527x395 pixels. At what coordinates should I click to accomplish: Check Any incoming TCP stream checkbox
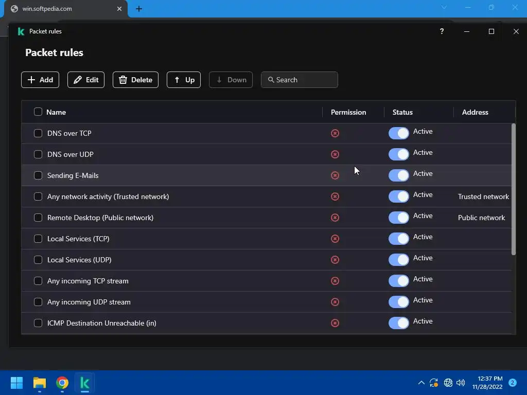[x=38, y=281]
